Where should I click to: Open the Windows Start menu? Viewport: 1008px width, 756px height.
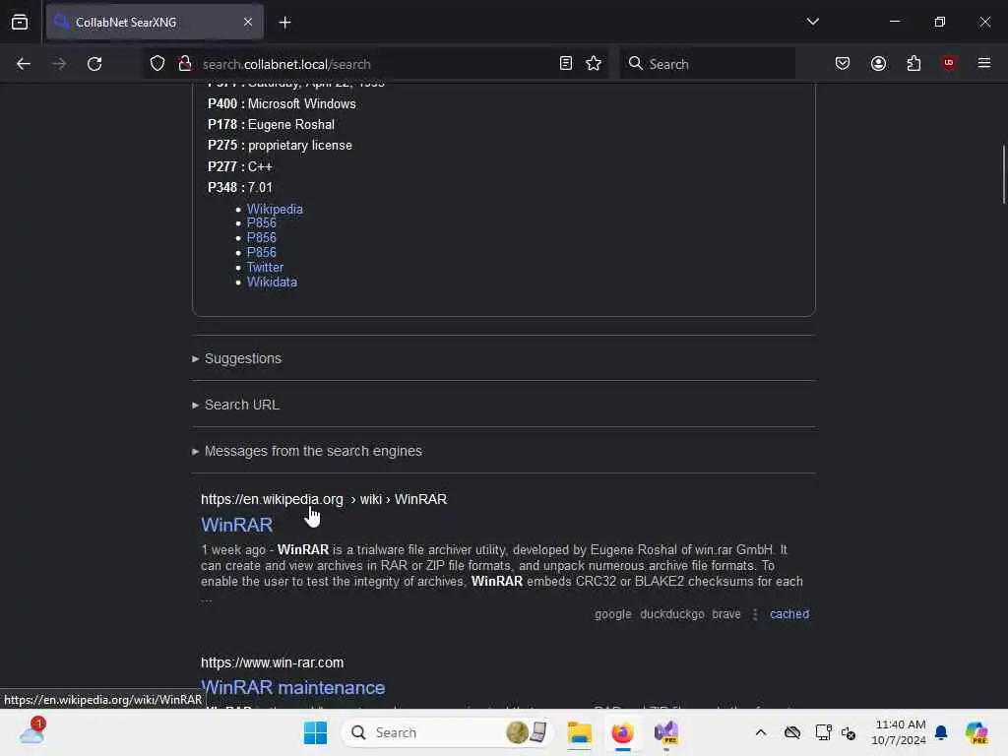click(315, 732)
